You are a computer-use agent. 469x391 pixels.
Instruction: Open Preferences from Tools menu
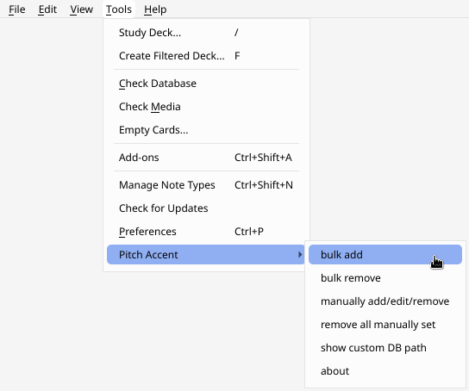pos(206,231)
